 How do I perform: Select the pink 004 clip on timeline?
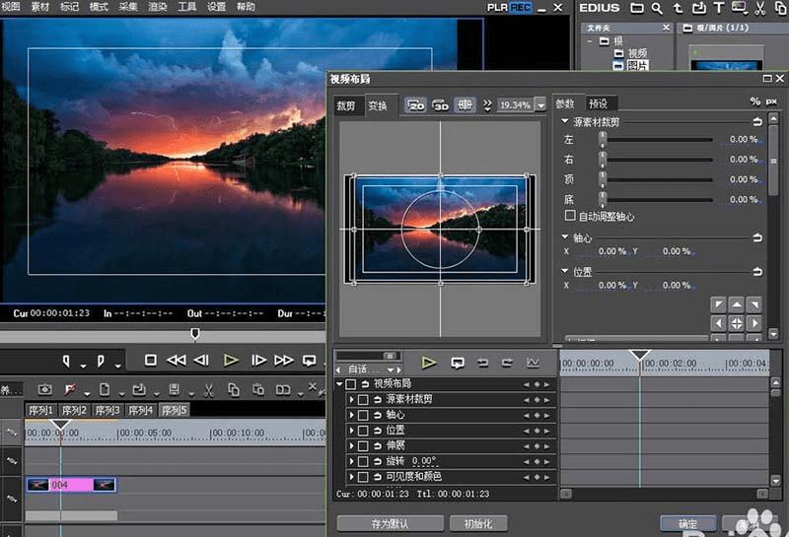[71, 485]
